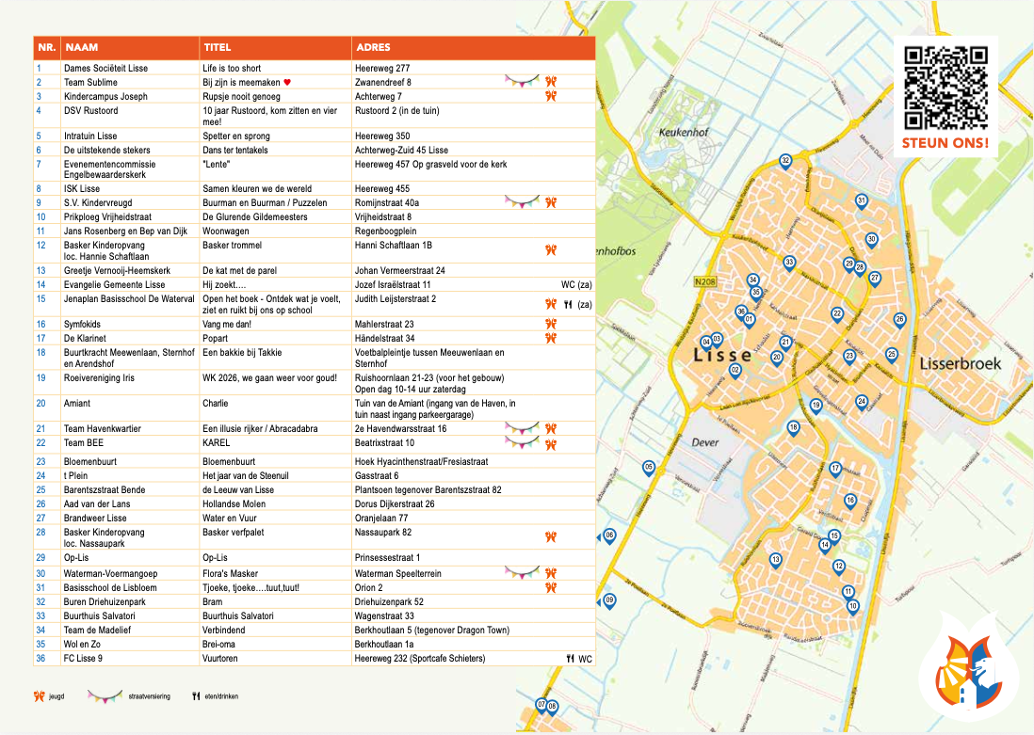Click map marker number 26

pyautogui.click(x=899, y=321)
